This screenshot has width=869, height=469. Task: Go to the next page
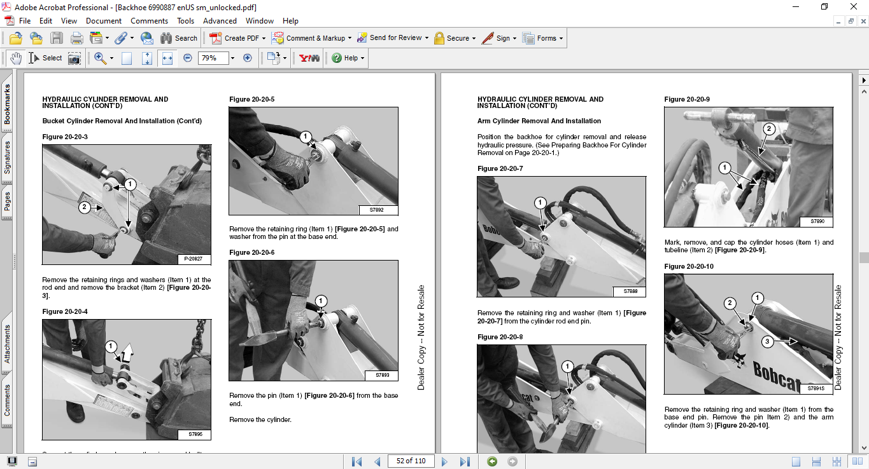point(445,461)
